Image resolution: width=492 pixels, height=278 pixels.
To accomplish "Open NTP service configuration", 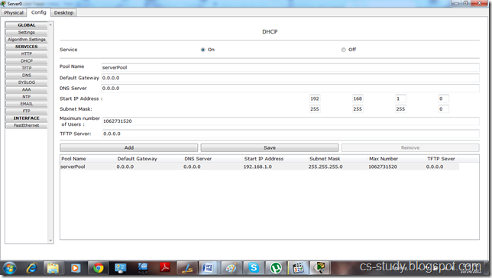I will [x=26, y=97].
